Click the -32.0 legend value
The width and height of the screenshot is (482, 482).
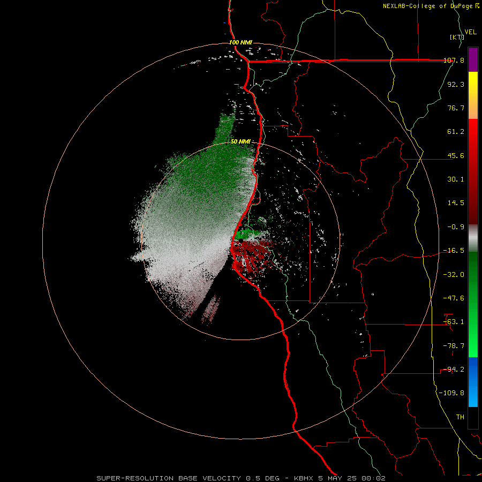point(454,275)
